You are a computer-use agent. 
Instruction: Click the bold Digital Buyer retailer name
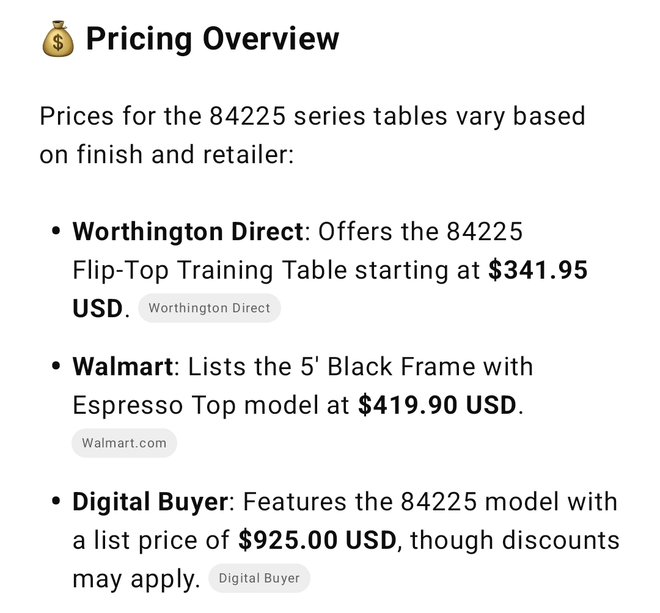(150, 502)
